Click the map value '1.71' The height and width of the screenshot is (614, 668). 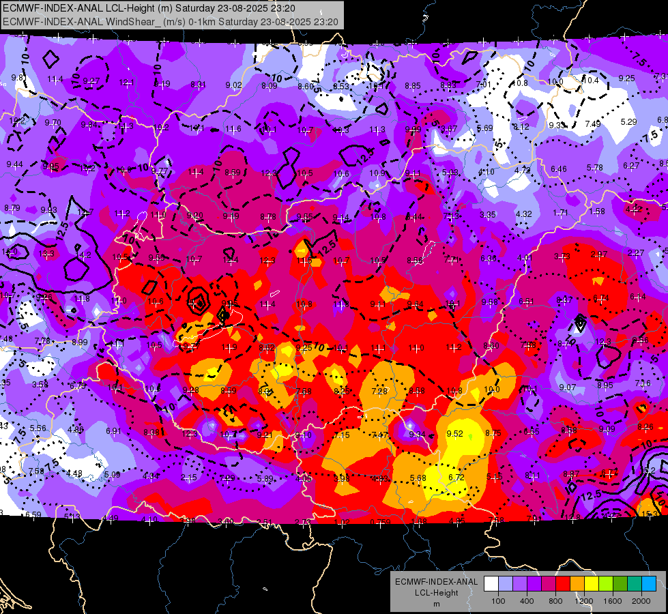(x=561, y=213)
